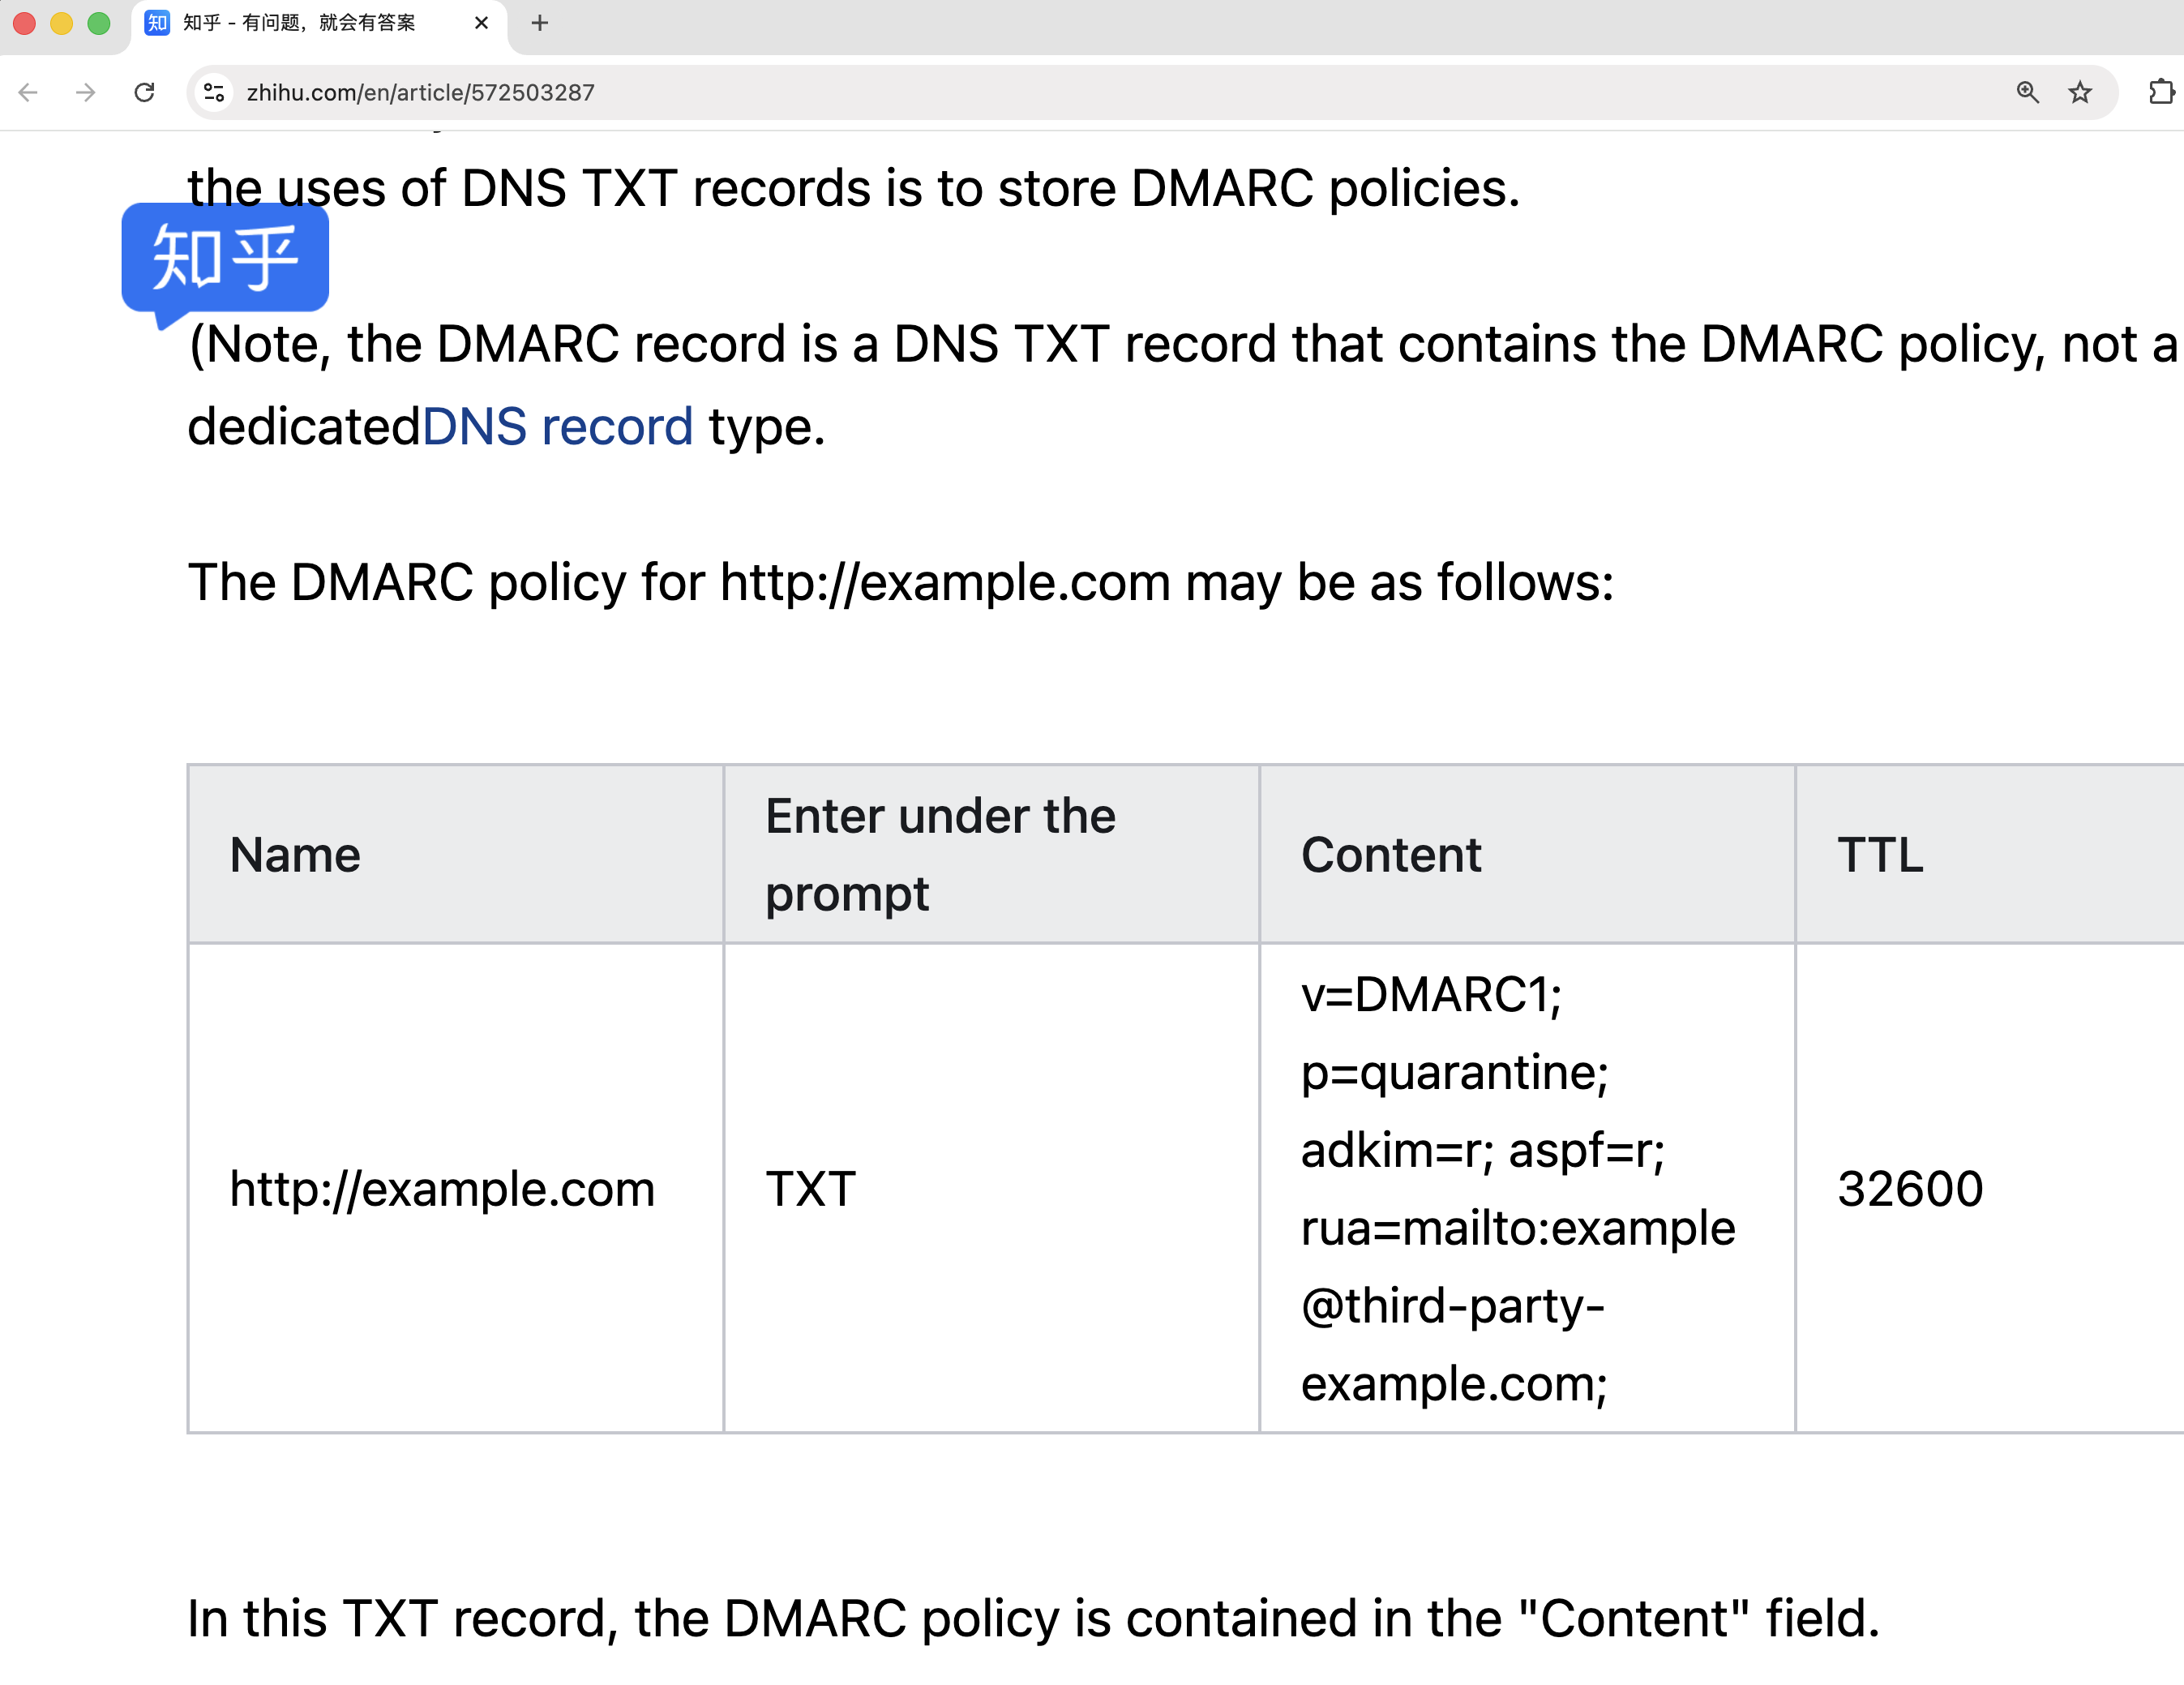Open a new tab with plus button
The width and height of the screenshot is (2184, 1685).
pos(540,23)
